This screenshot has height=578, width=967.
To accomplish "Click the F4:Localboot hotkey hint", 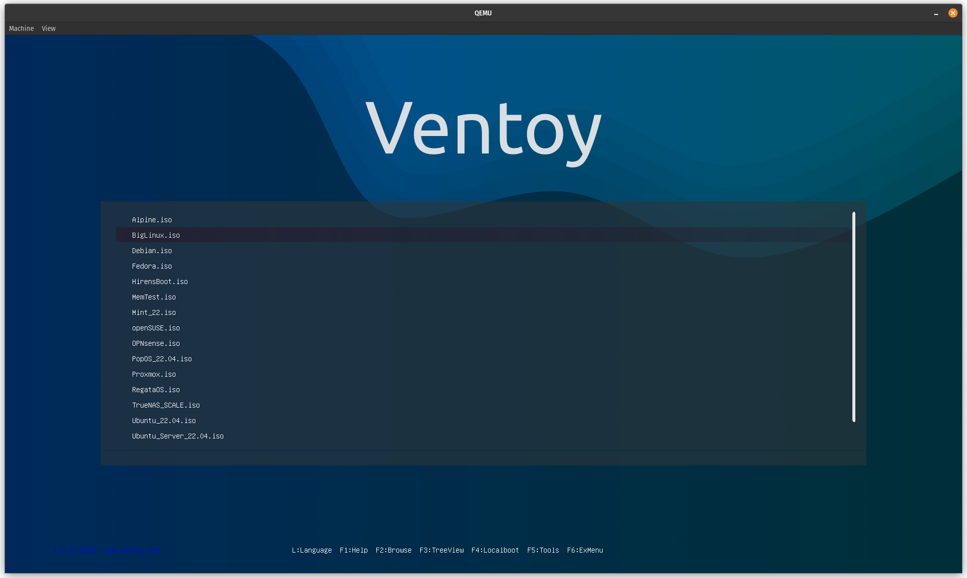I will tap(495, 550).
